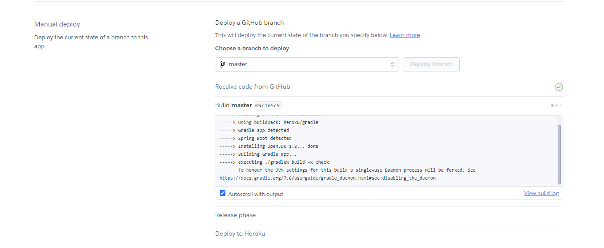Open the Learn more link

[405, 35]
